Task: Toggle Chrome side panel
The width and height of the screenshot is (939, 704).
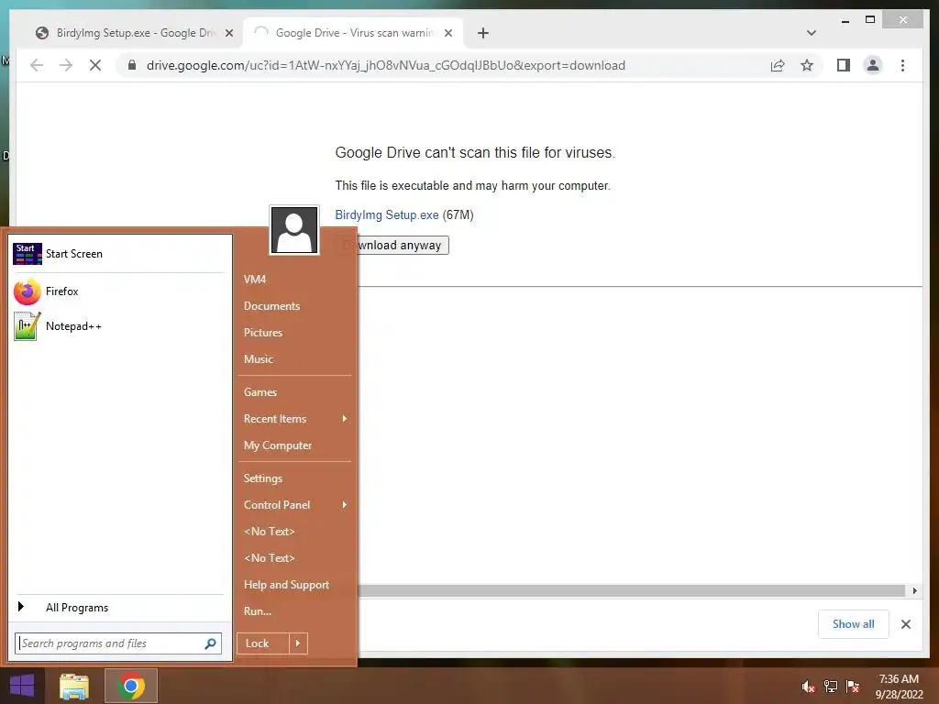Action: [844, 65]
